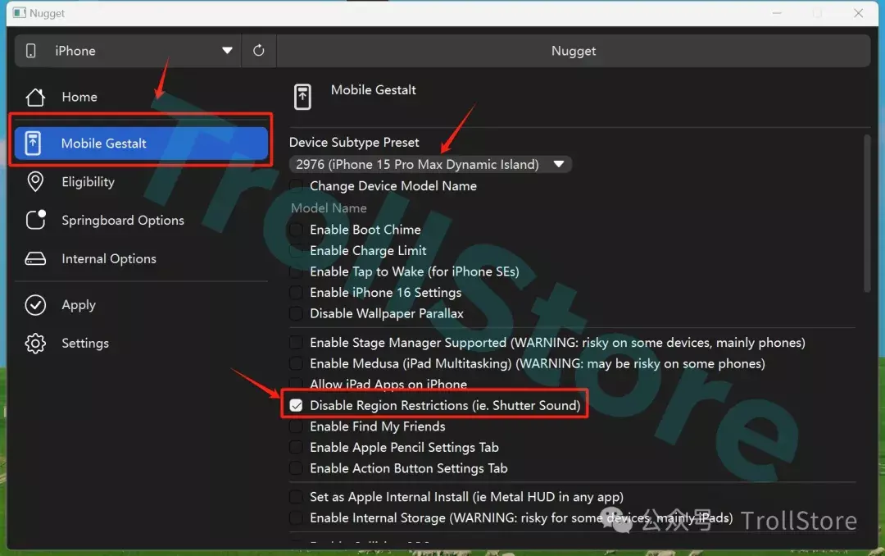Check Allow iPad Apps on iPhone
Image resolution: width=885 pixels, height=556 pixels.
[296, 385]
